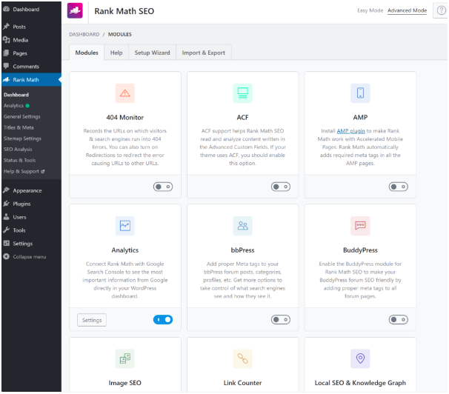Enable the BuddyPress module toggle

pyautogui.click(x=399, y=320)
